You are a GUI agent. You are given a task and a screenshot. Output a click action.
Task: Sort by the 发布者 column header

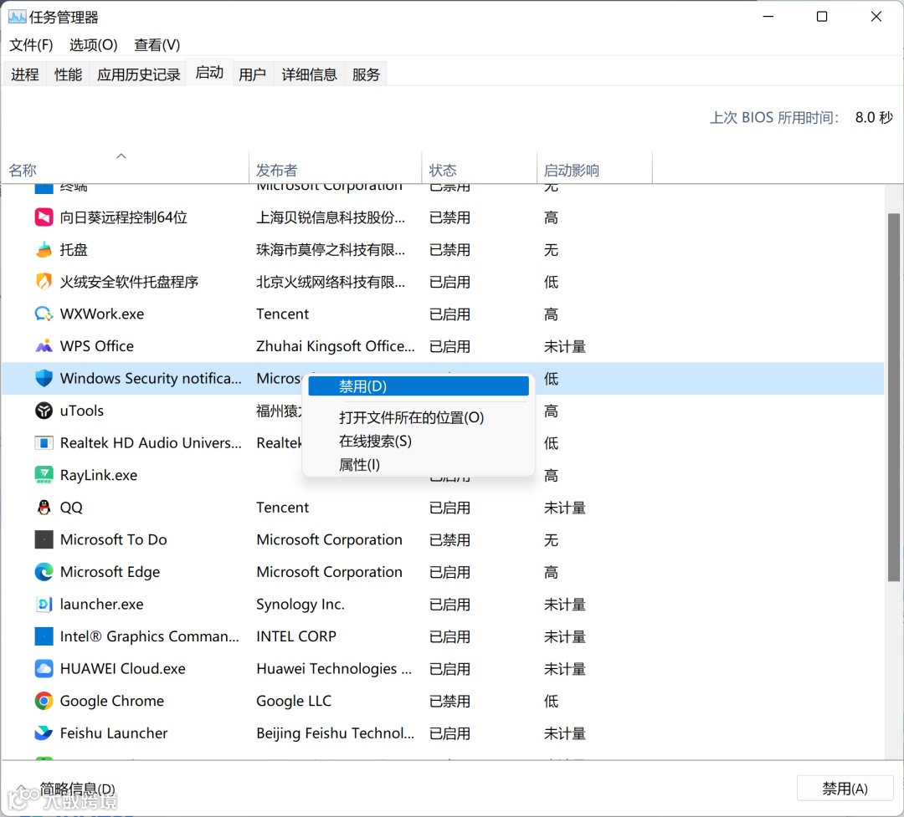coord(336,167)
